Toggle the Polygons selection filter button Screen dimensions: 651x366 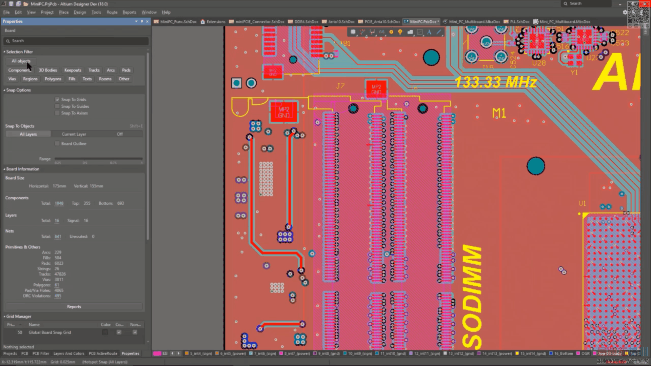pyautogui.click(x=53, y=79)
